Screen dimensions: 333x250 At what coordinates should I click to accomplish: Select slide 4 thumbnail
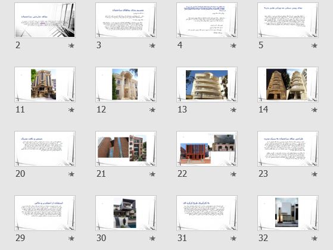[x=207, y=20]
